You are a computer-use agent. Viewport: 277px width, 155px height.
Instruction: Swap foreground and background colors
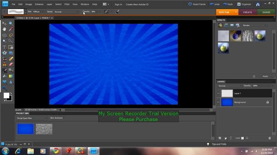11,93
